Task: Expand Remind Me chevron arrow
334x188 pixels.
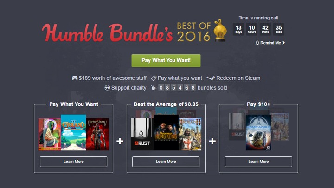Action: [283, 43]
